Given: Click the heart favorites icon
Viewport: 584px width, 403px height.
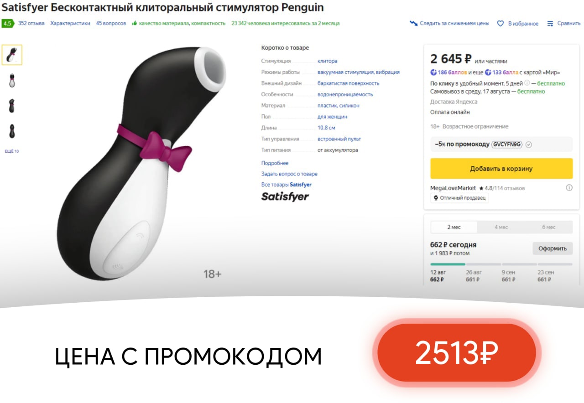Looking at the screenshot, I should point(500,23).
